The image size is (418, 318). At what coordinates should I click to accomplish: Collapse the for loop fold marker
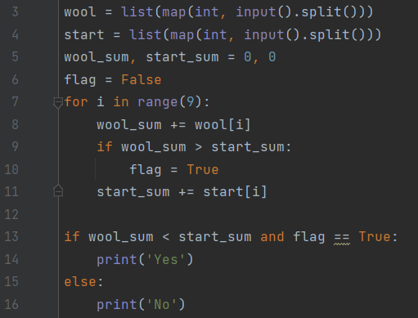coord(58,103)
